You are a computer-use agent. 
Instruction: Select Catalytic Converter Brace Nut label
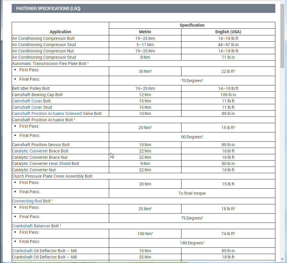(40, 157)
